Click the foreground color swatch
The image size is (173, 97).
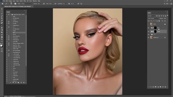1,46
